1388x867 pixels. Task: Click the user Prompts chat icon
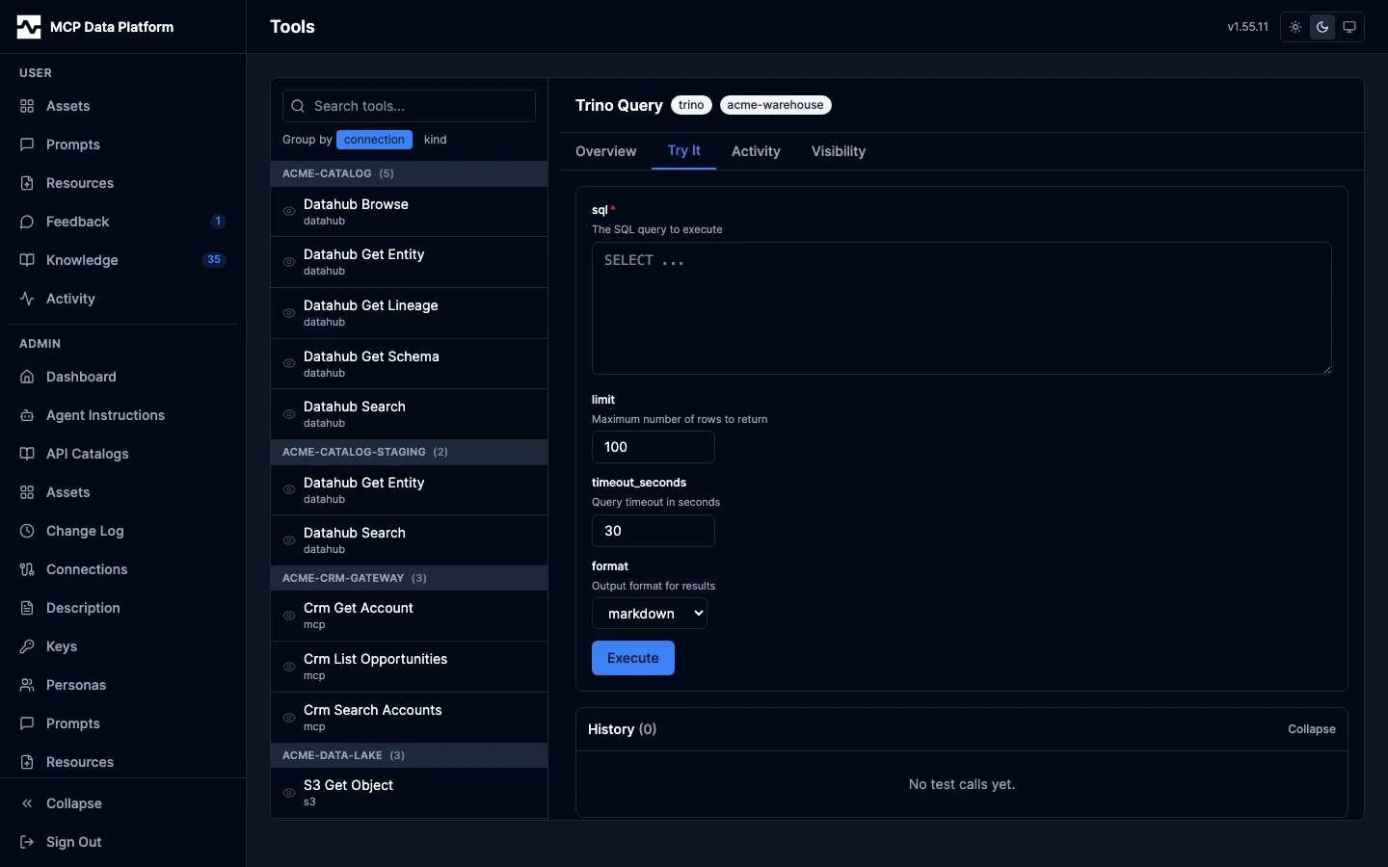click(x=27, y=144)
